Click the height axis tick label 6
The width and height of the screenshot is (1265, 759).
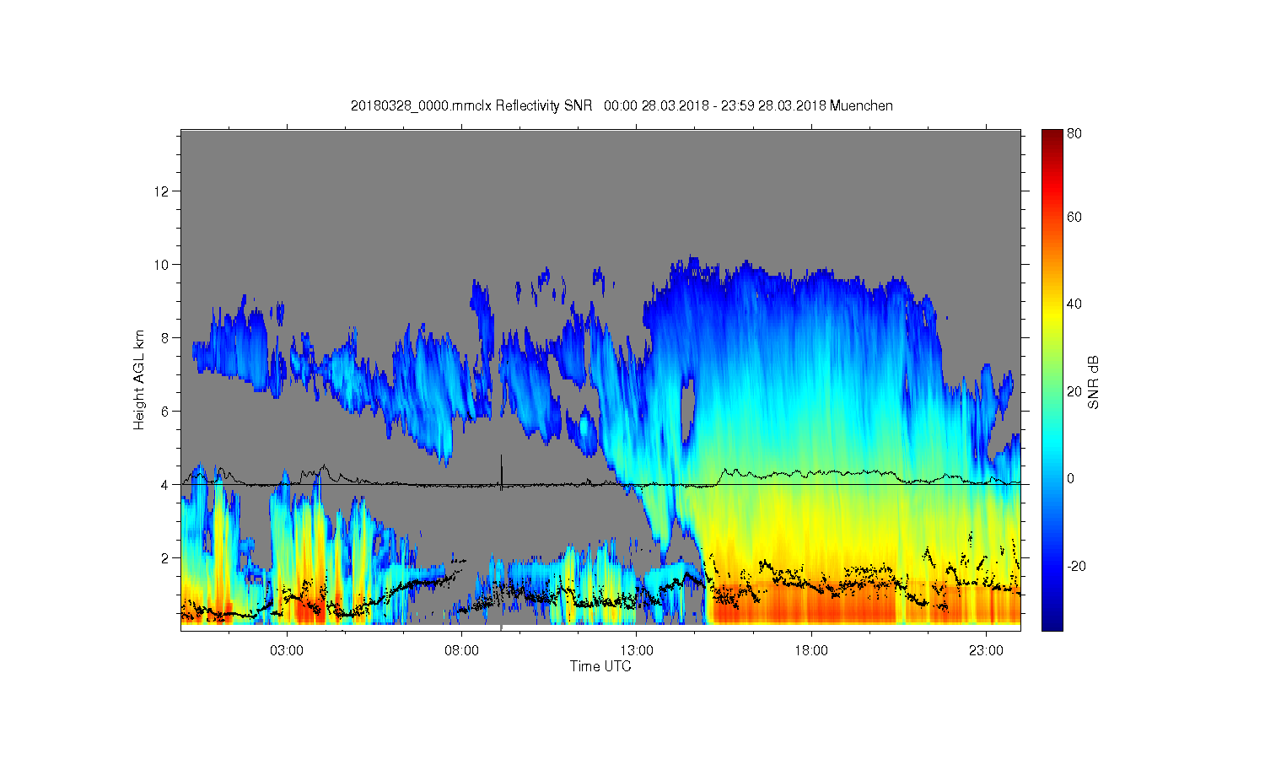pyautogui.click(x=165, y=411)
